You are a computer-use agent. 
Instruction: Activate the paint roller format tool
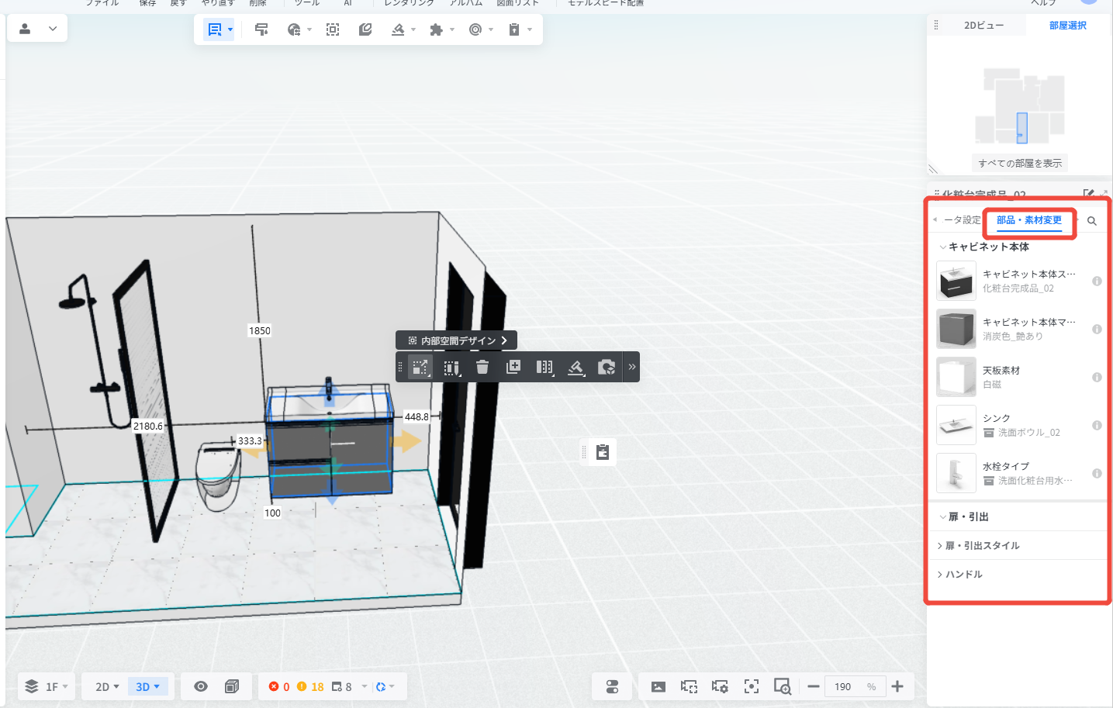(261, 29)
